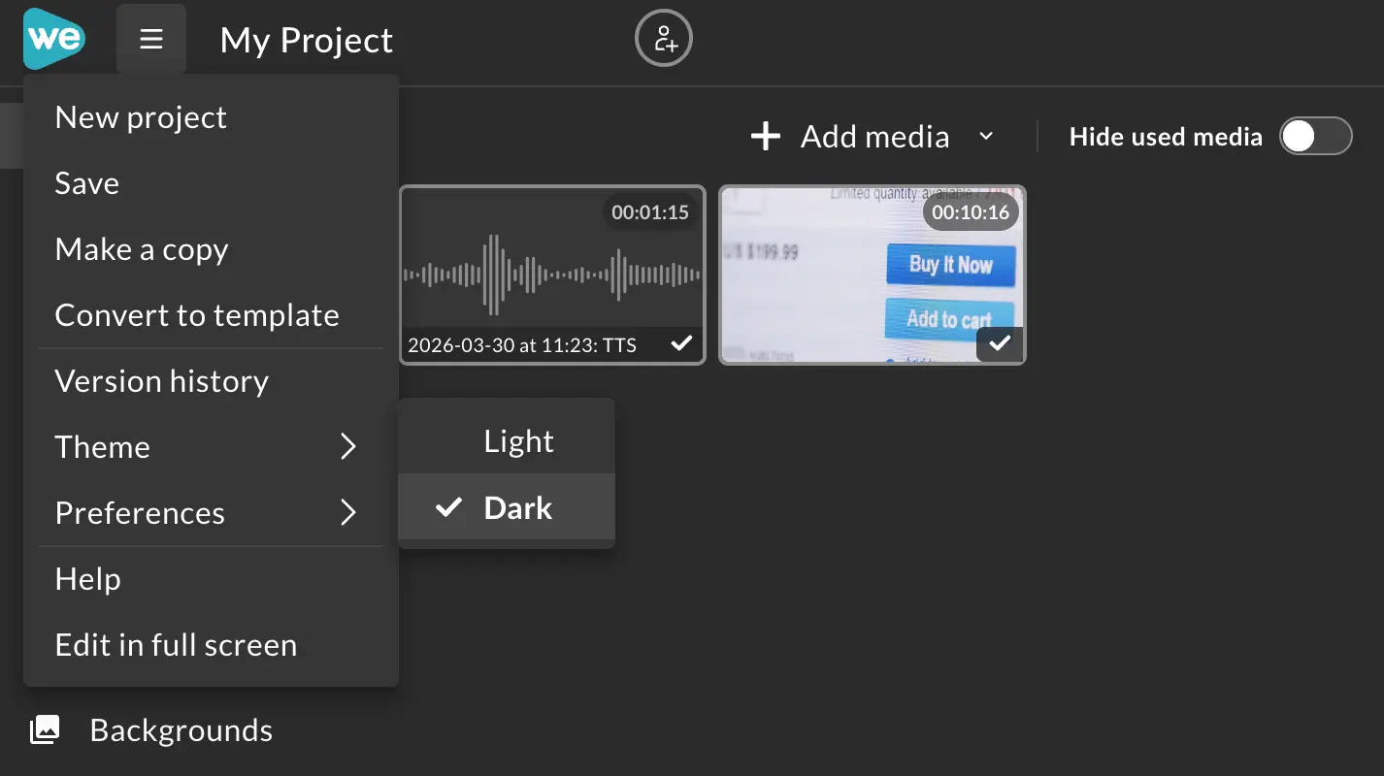Click the plus icon beside Add media
Viewport: 1384px width, 776px height.
tap(766, 137)
